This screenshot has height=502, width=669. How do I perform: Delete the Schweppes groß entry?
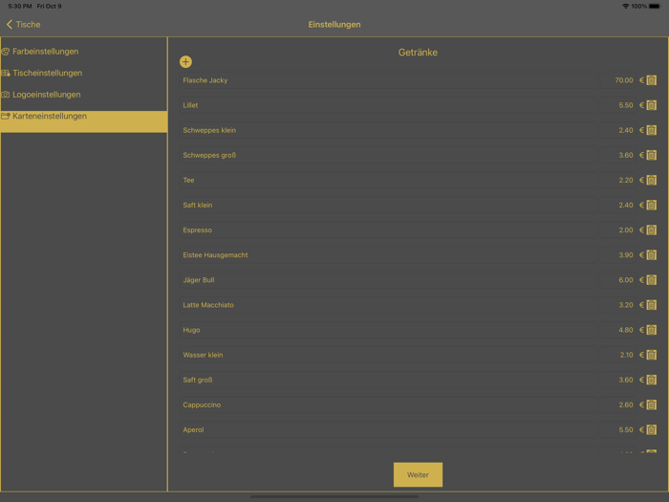(x=651, y=155)
